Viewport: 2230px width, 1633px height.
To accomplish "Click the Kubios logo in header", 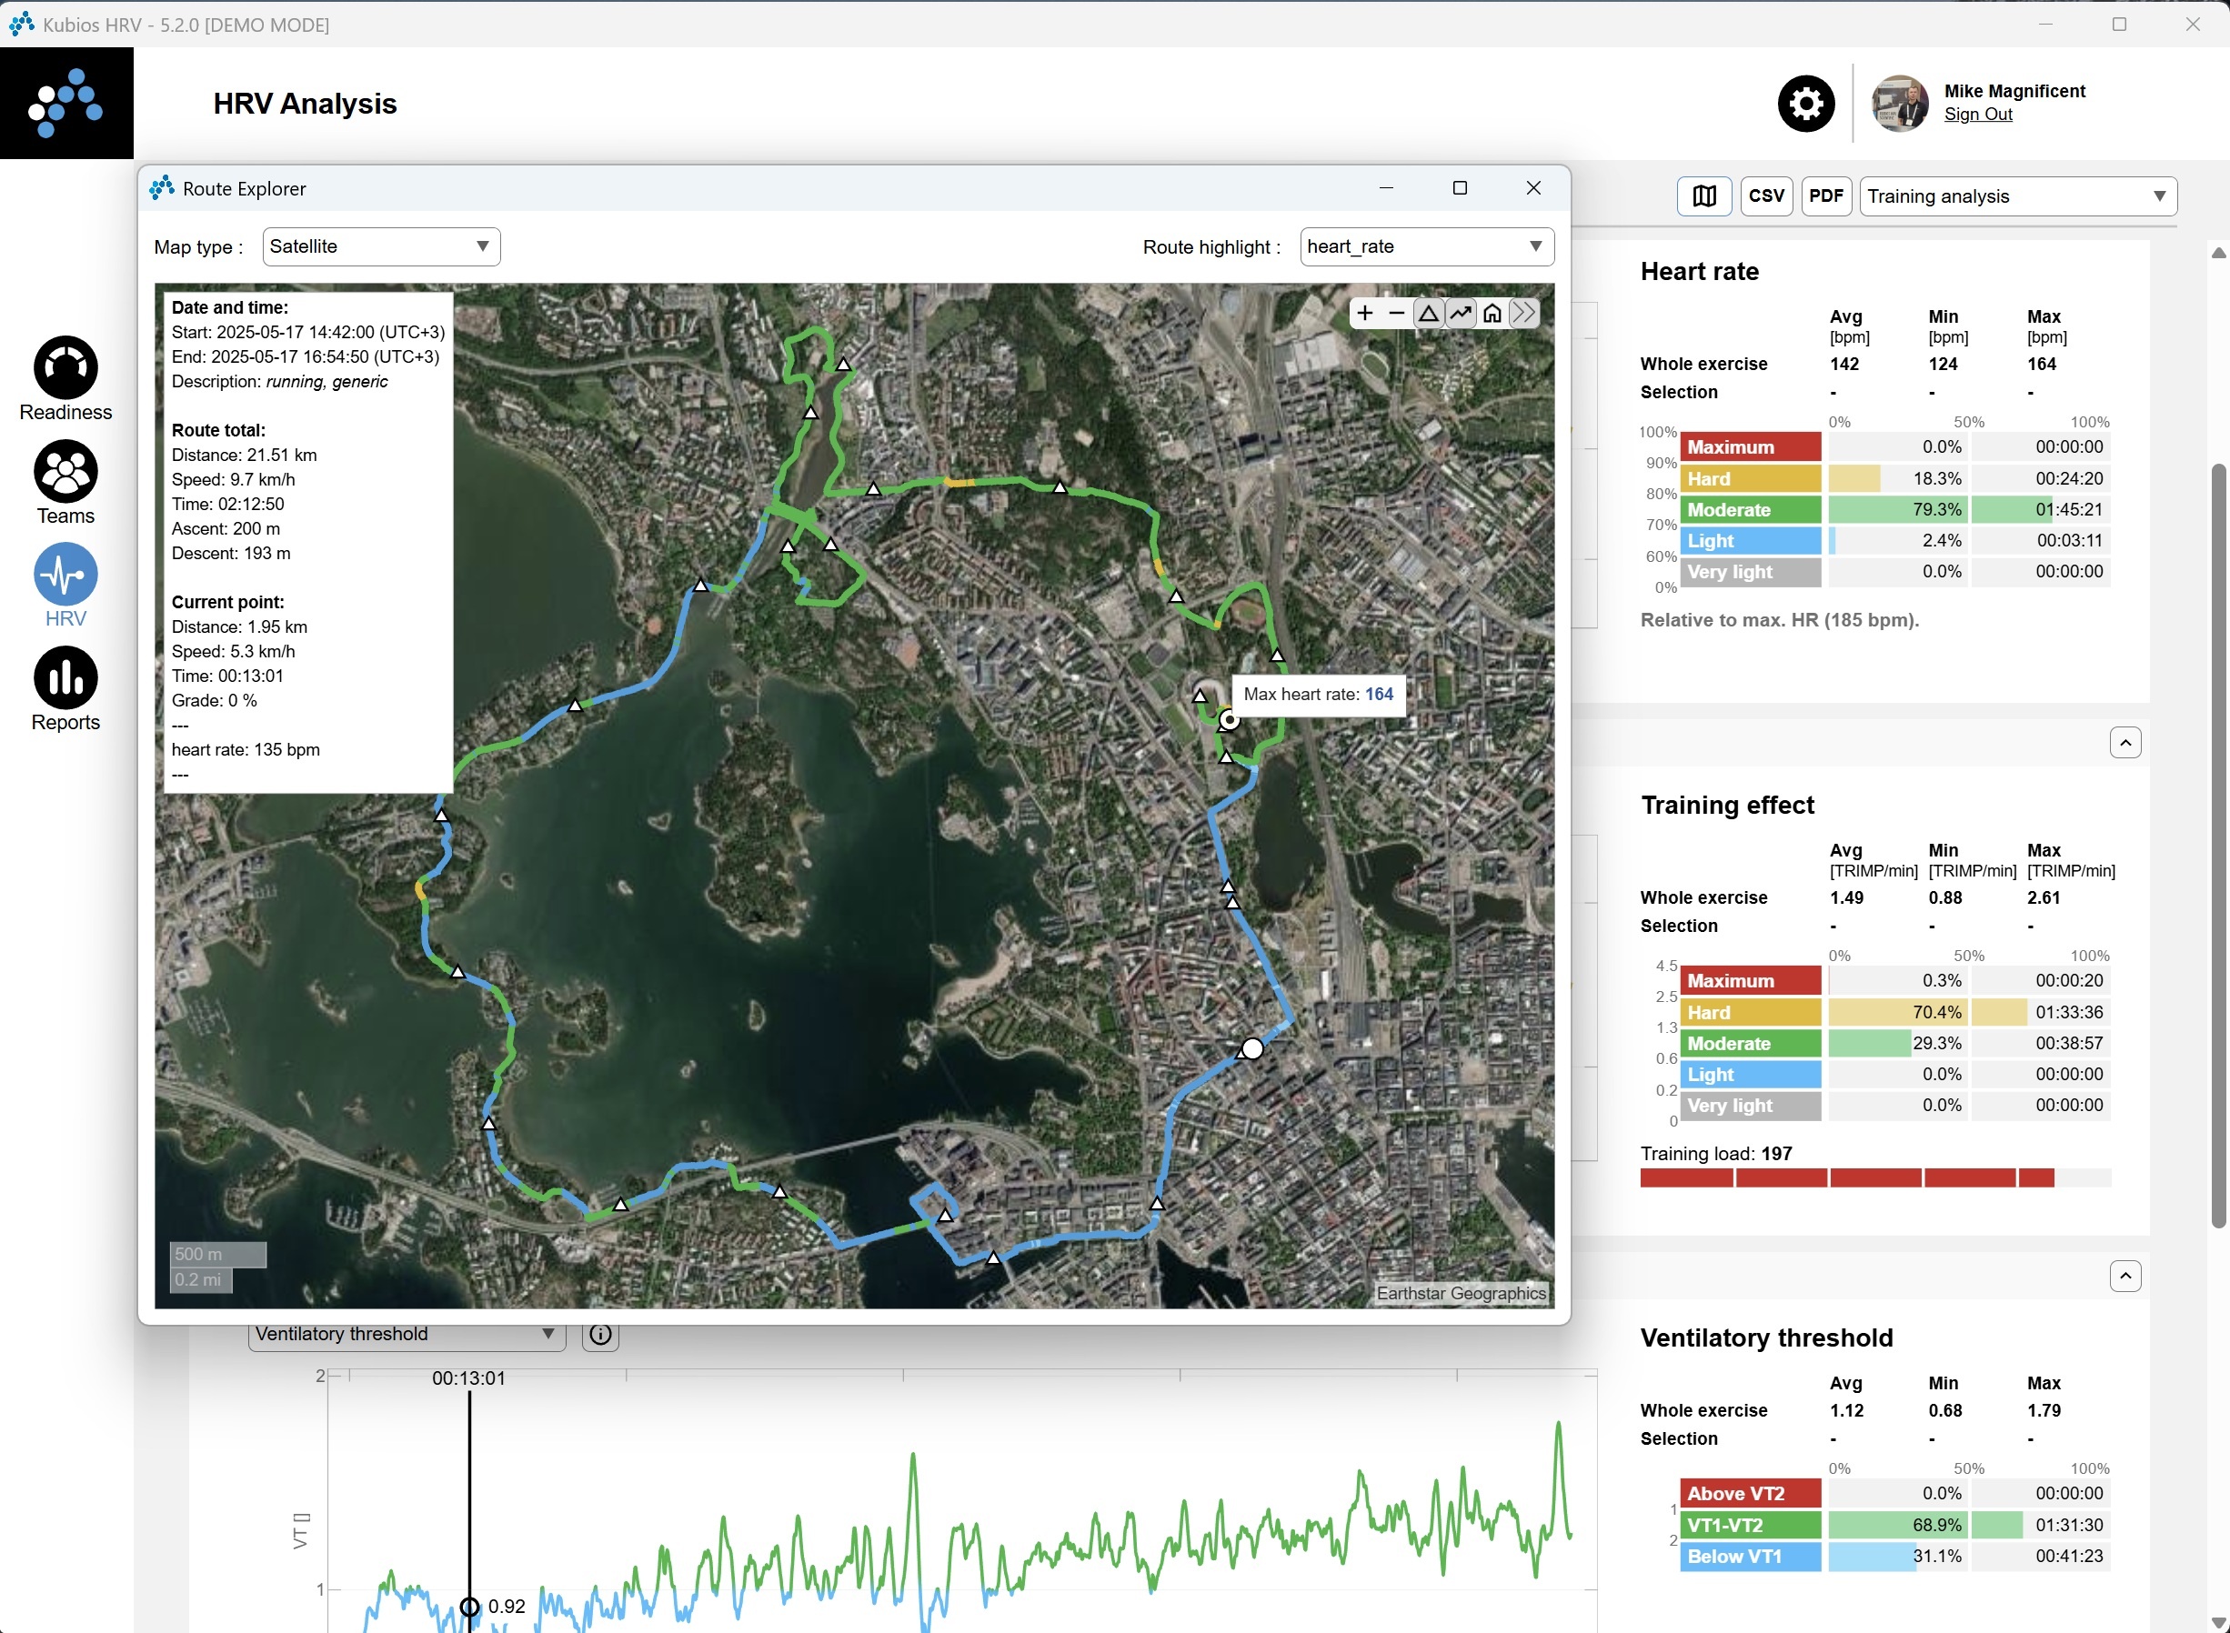I will point(66,103).
